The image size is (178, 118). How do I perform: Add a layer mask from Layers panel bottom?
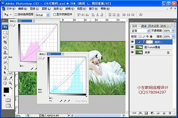146,113
